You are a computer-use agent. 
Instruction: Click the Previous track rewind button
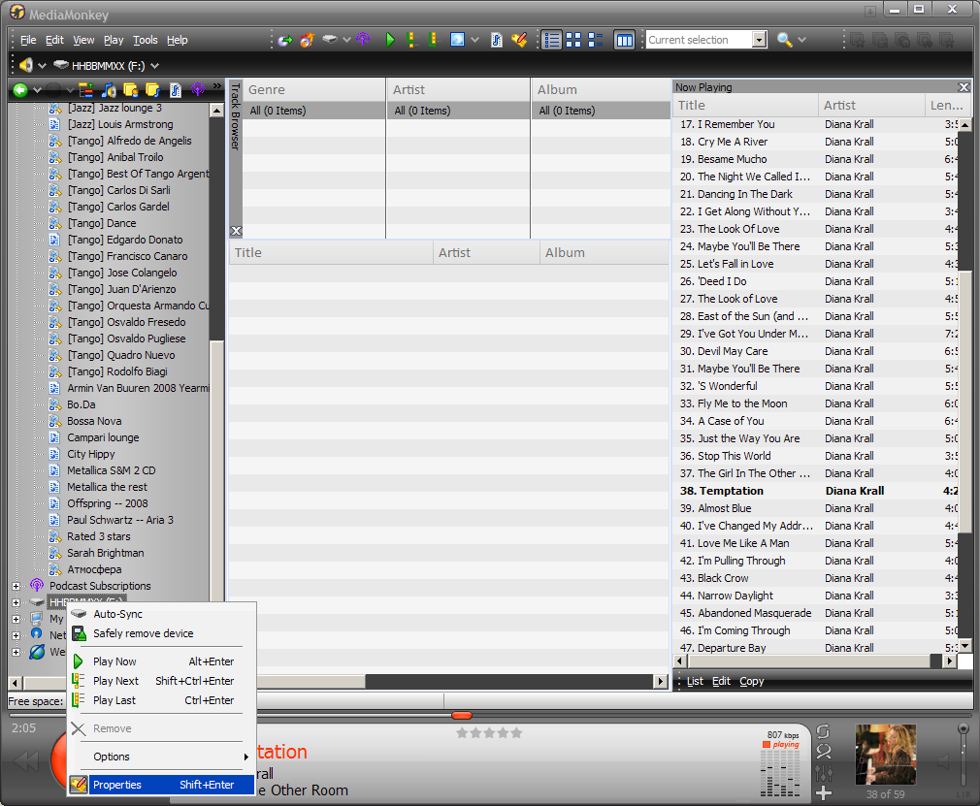tap(26, 761)
